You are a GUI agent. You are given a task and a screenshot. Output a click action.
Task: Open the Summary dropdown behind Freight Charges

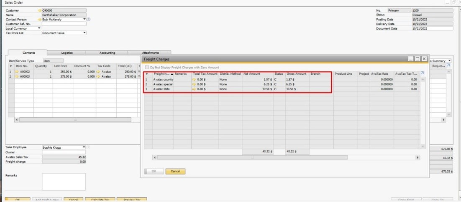[x=450, y=61]
